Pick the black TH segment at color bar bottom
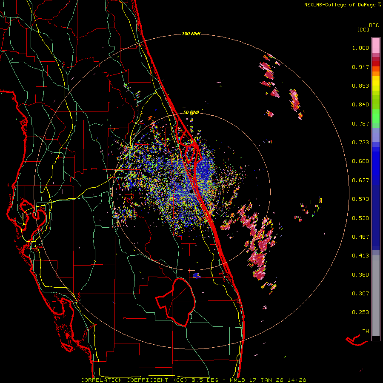The height and width of the screenshot is (383, 383). (x=376, y=338)
